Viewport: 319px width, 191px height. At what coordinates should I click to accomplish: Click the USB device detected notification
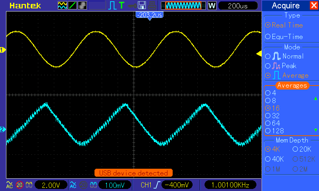[134, 173]
